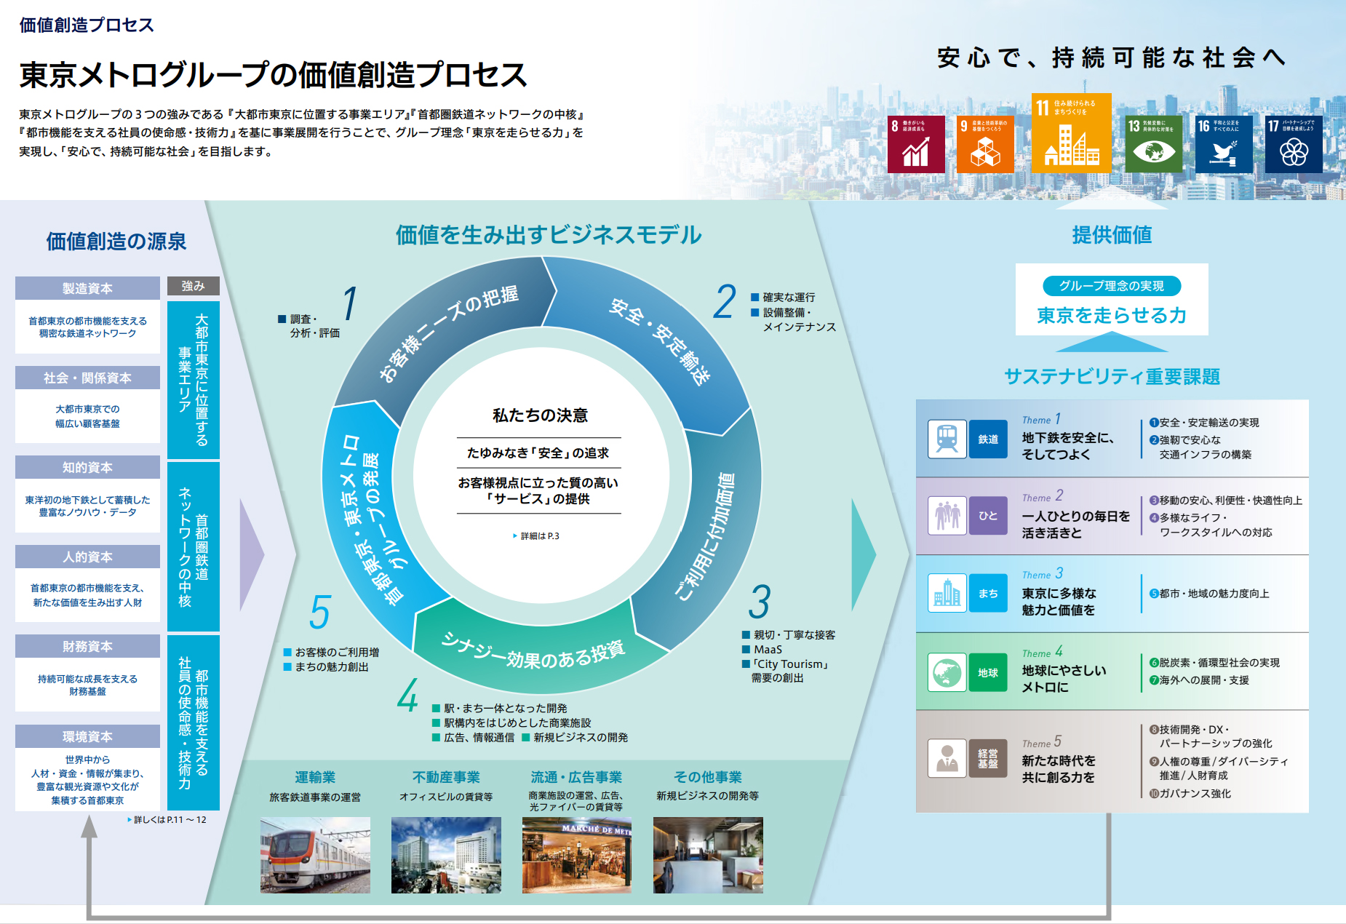Image resolution: width=1346 pixels, height=924 pixels.
Task: Click the グループ理念の実現 pill button
Action: coord(1111,286)
